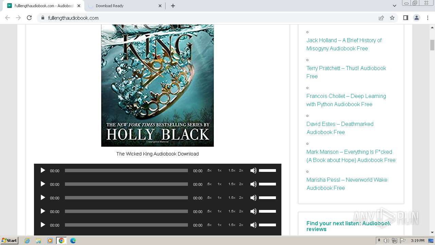This screenshot has width=435, height=245.
Task: Switch to the Download Ready tab
Action: (x=125, y=6)
